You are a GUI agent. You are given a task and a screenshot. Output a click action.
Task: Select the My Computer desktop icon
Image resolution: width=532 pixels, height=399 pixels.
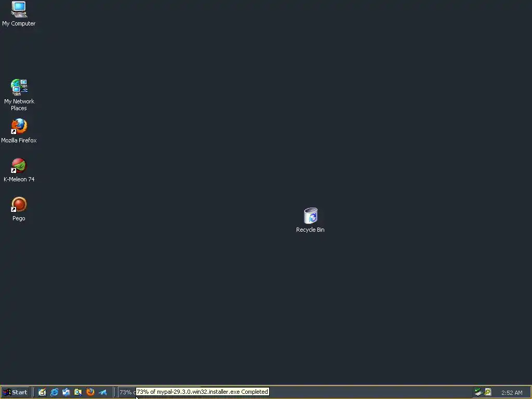19,14
